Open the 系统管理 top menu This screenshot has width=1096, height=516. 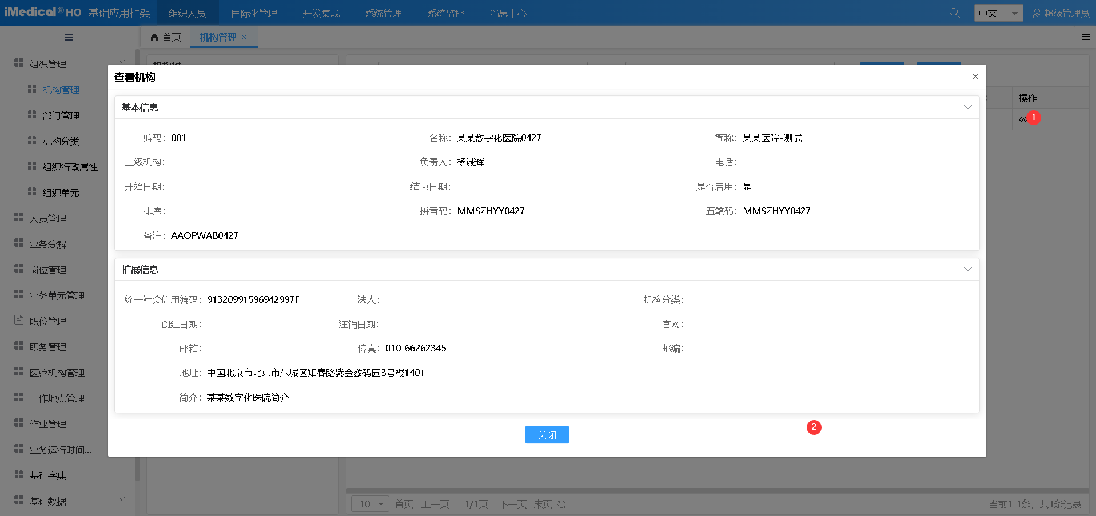coord(383,13)
